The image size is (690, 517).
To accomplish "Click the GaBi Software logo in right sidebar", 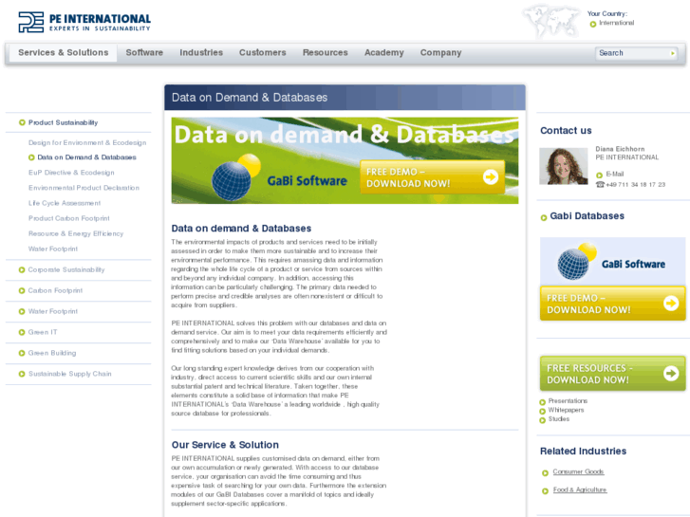I will 612,262.
